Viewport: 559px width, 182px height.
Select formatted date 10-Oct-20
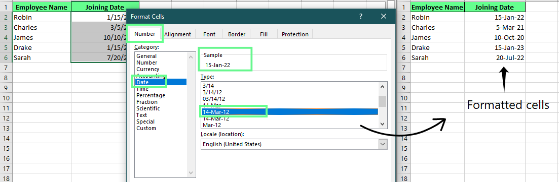495,38
